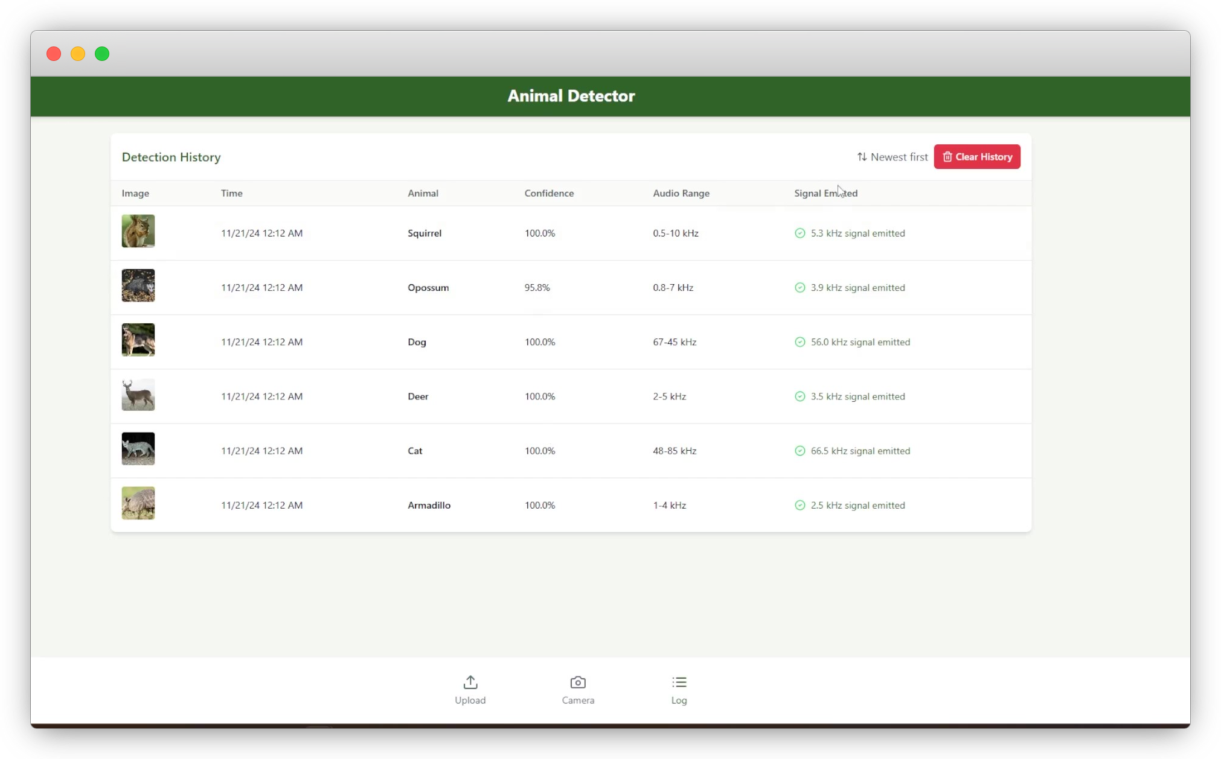Toggle the Newest first sort order
Viewport: 1221px width, 759px height.
pyautogui.click(x=899, y=157)
